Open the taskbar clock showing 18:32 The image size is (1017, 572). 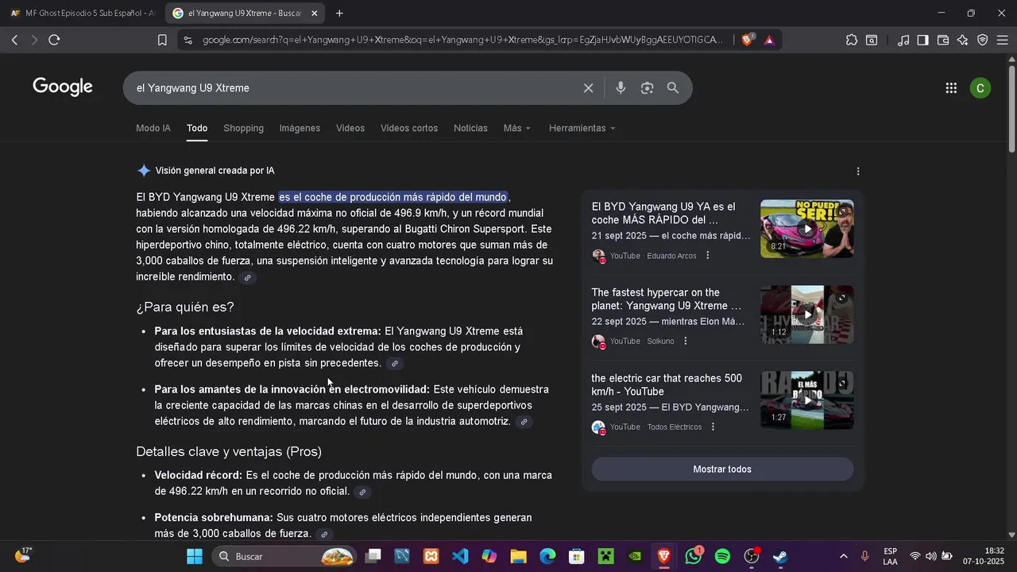(x=983, y=556)
